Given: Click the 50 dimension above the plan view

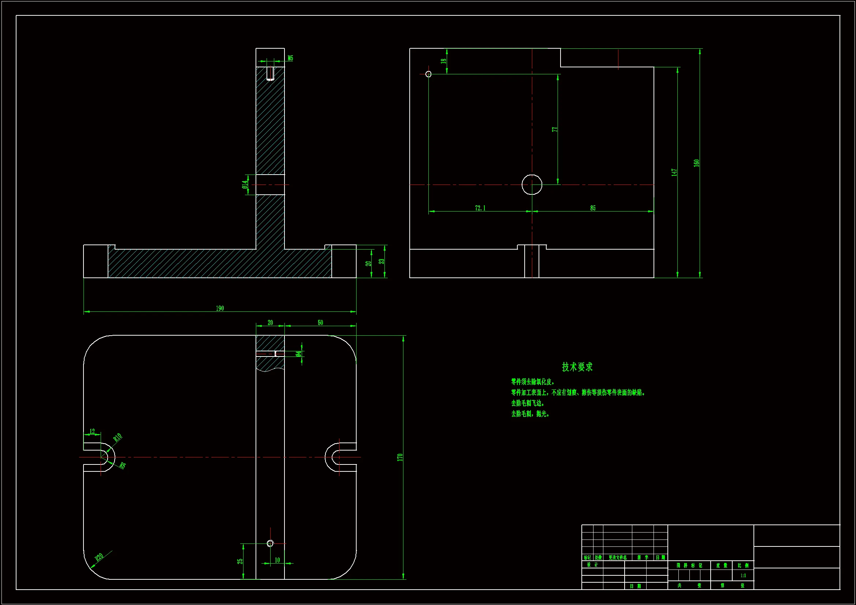Looking at the screenshot, I should (320, 323).
